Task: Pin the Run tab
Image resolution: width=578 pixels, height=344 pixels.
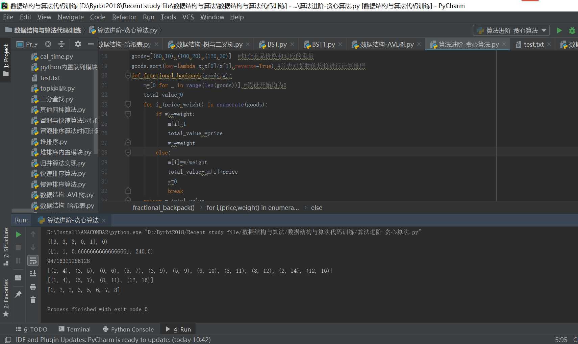Action: click(19, 294)
